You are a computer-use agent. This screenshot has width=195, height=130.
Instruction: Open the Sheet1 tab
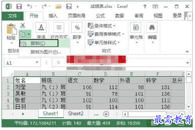(51, 113)
